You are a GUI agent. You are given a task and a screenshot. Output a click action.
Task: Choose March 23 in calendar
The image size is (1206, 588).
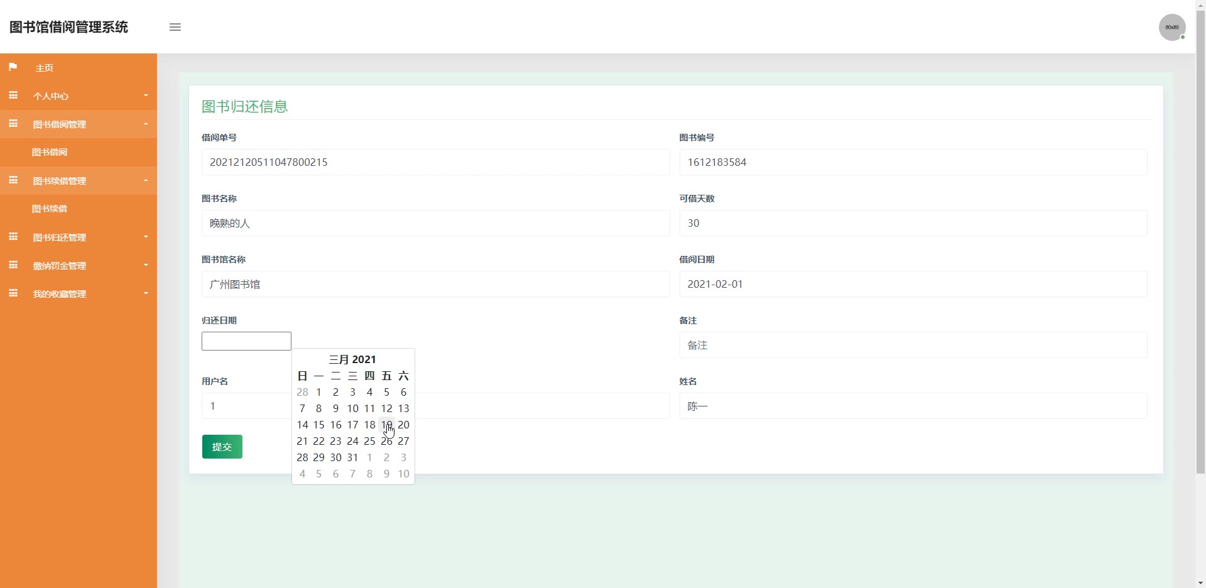tap(335, 441)
